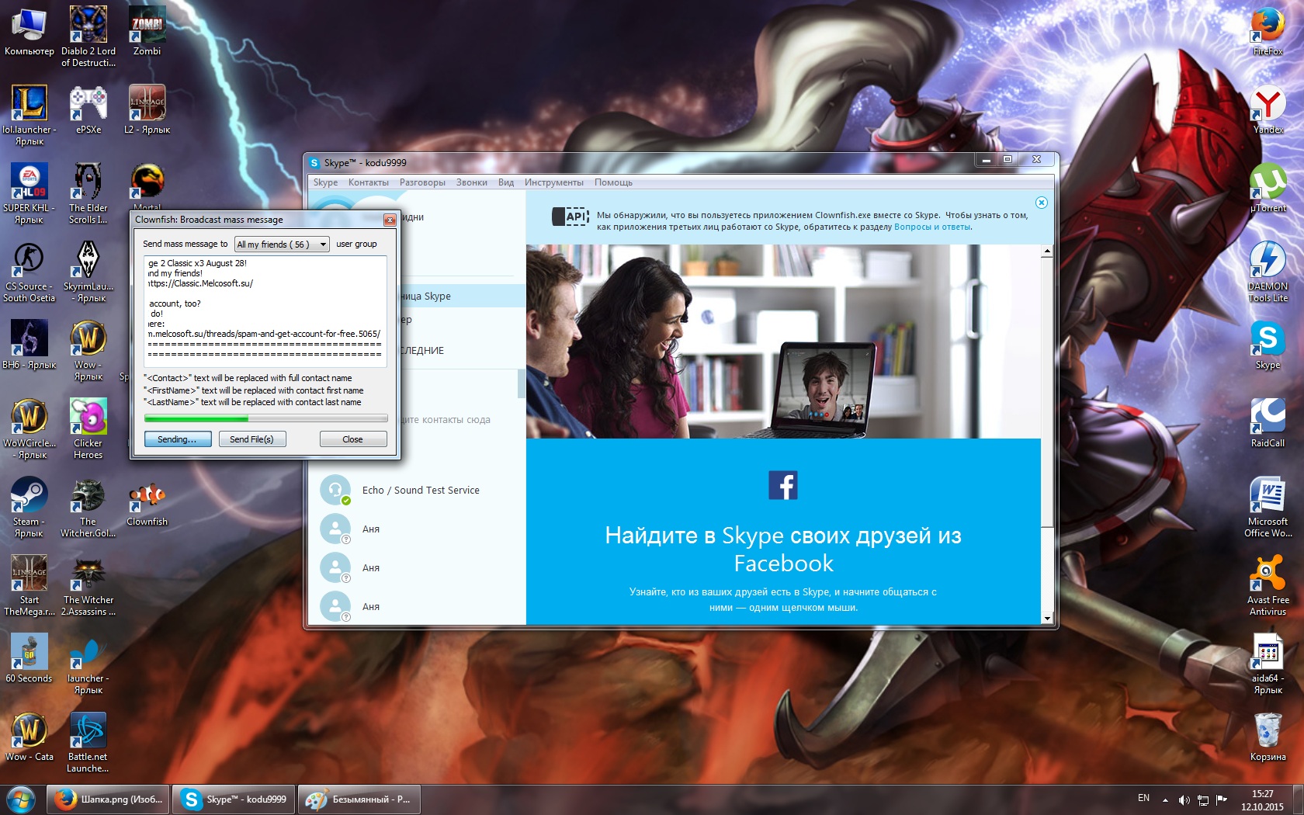Click the broadcast sending progress bar
1304x815 pixels.
(265, 419)
